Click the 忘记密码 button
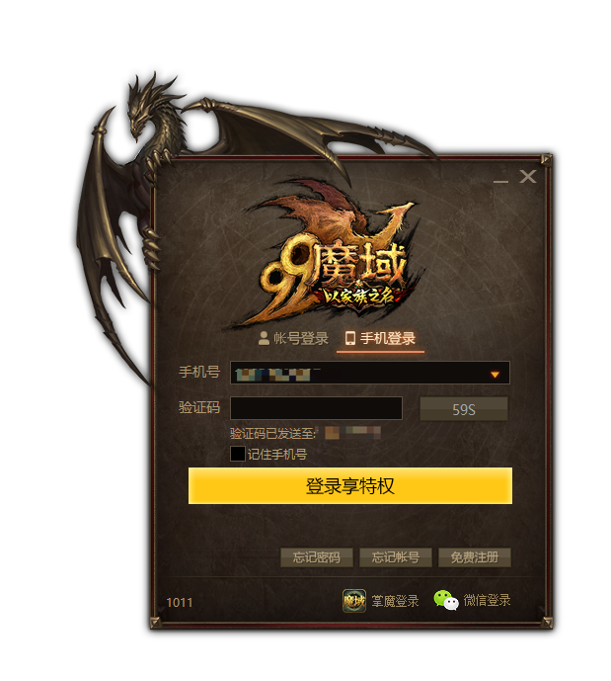 click(317, 557)
